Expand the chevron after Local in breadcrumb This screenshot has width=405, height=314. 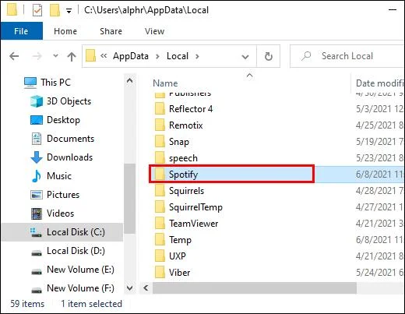coord(197,56)
